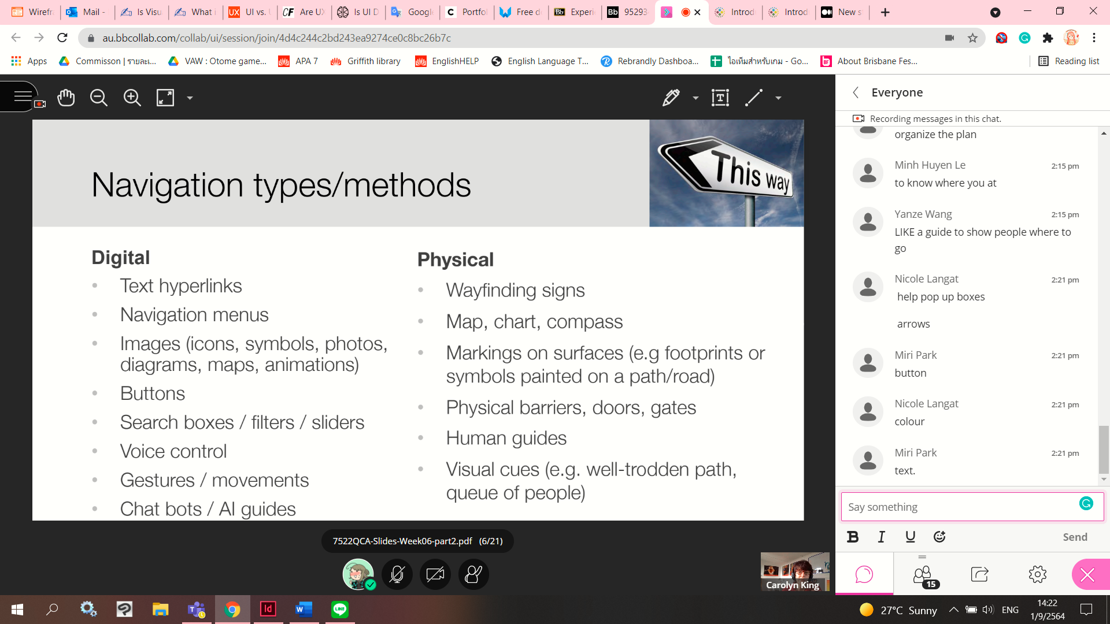
Task: Expand the pencil tool options arrow
Action: tap(695, 98)
